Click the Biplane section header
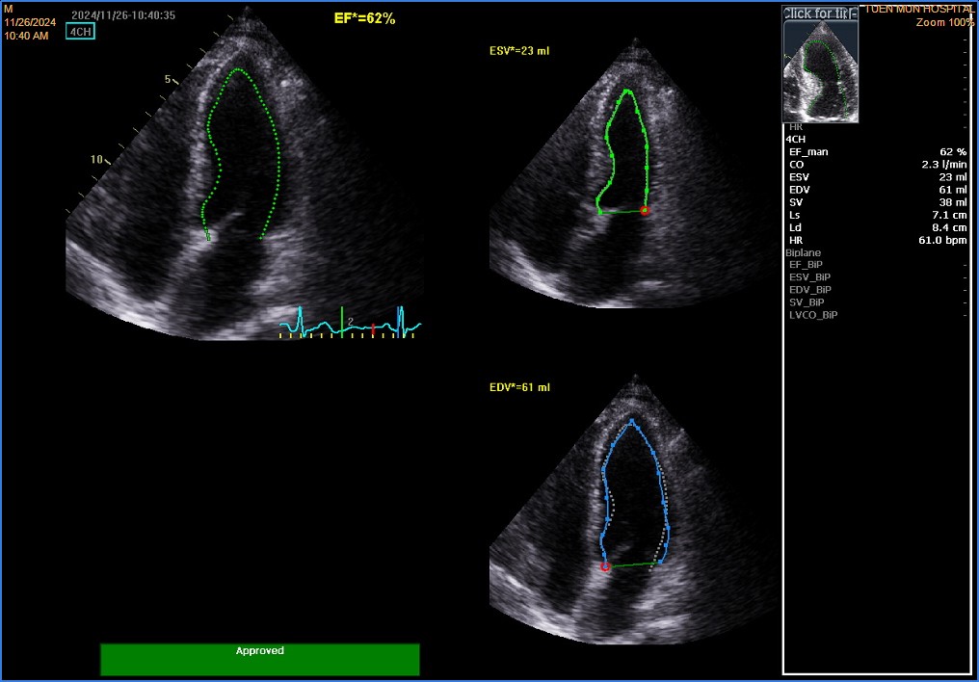This screenshot has width=979, height=682. [x=804, y=252]
